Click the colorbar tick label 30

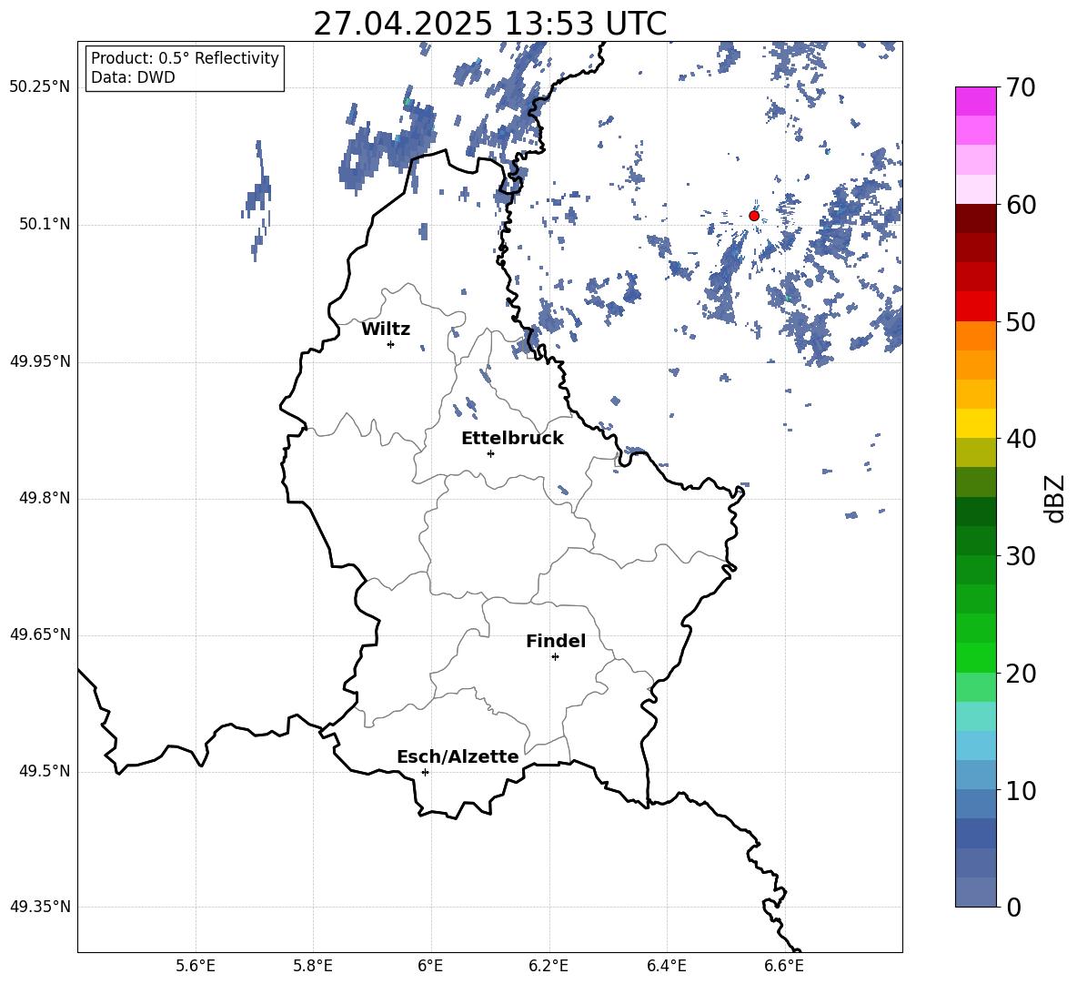tap(1022, 555)
